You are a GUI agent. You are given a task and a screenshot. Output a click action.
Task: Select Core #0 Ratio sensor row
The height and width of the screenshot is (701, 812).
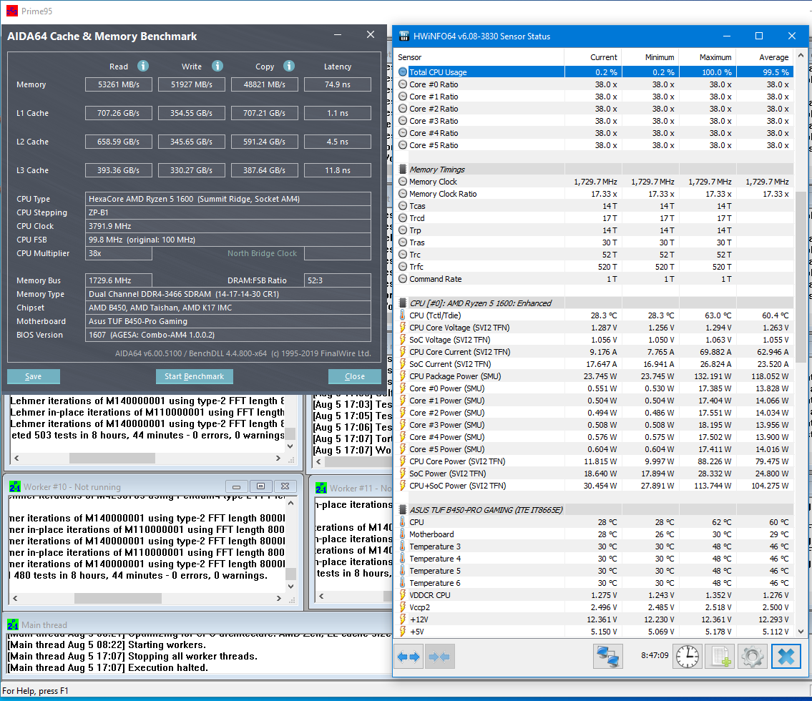pyautogui.click(x=595, y=84)
